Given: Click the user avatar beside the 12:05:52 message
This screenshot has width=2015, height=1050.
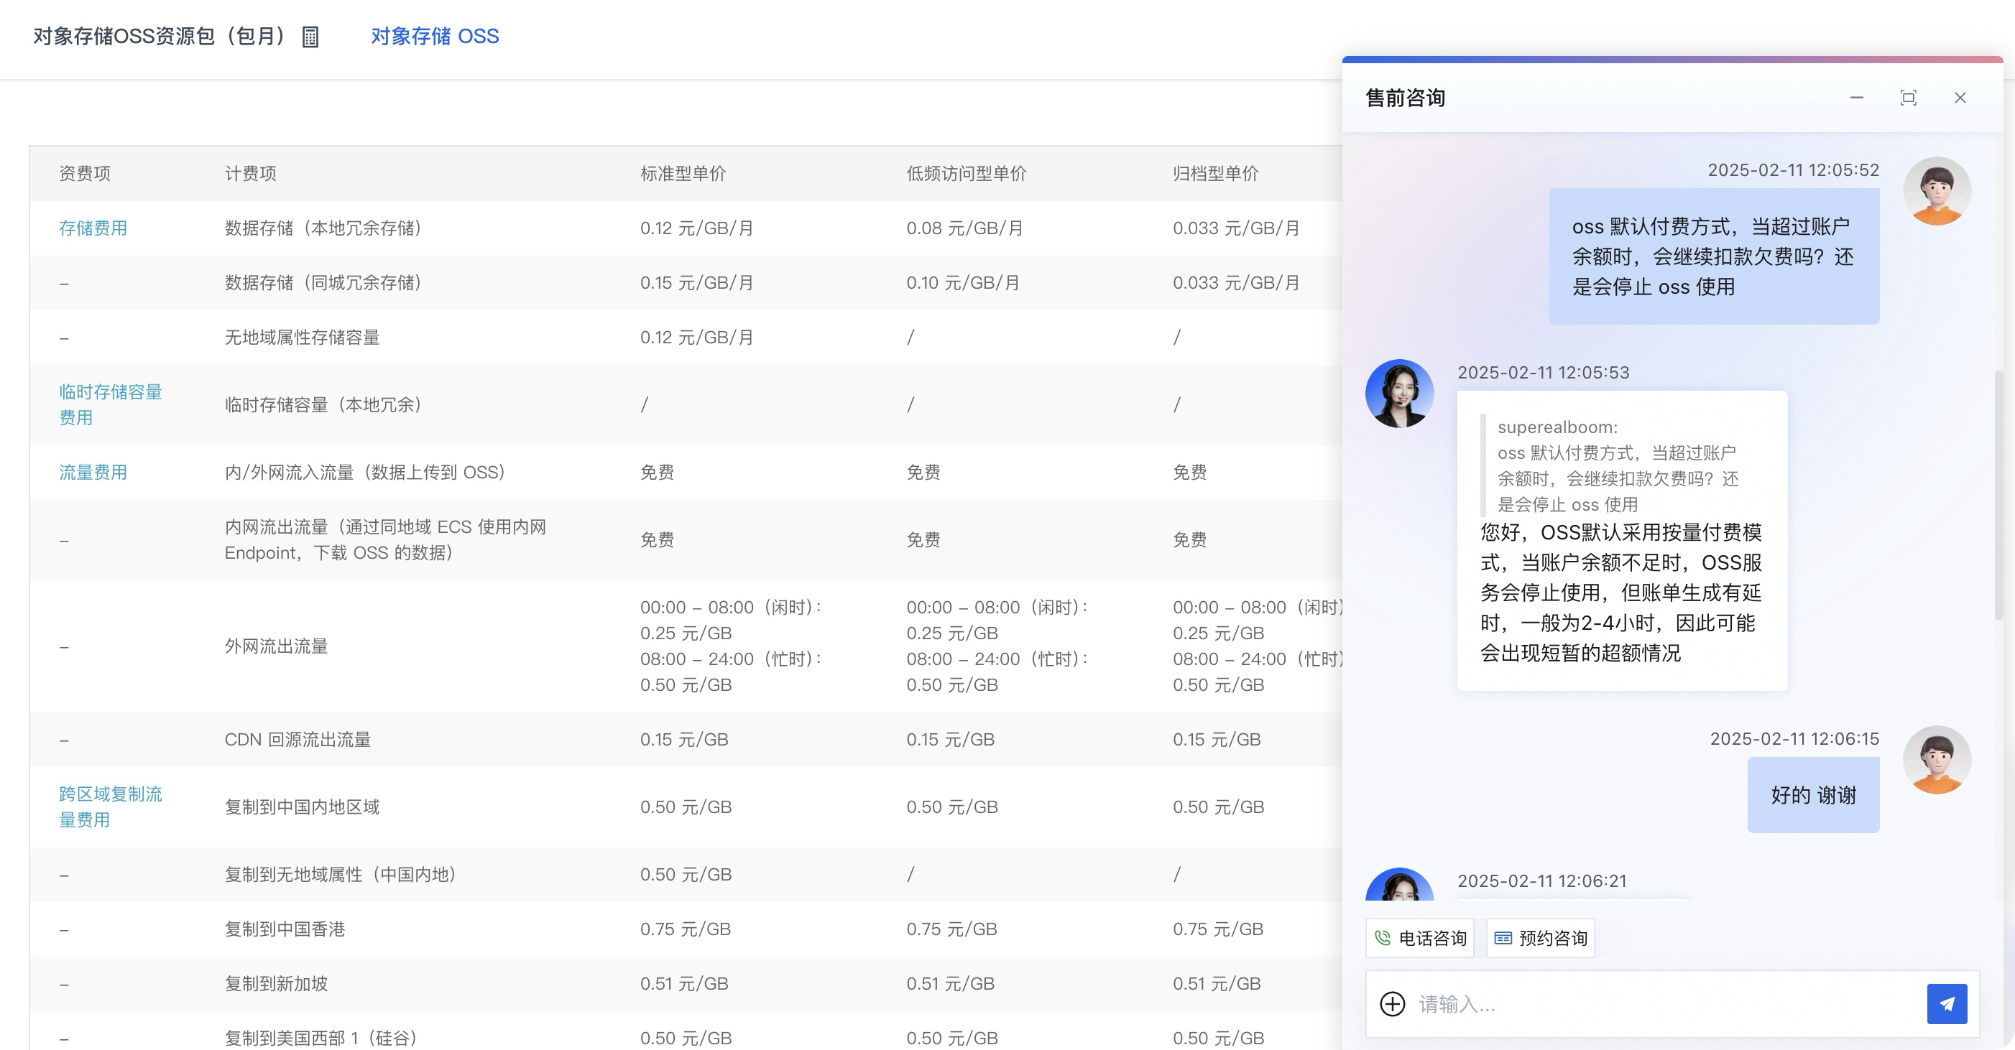Looking at the screenshot, I should click(1937, 191).
